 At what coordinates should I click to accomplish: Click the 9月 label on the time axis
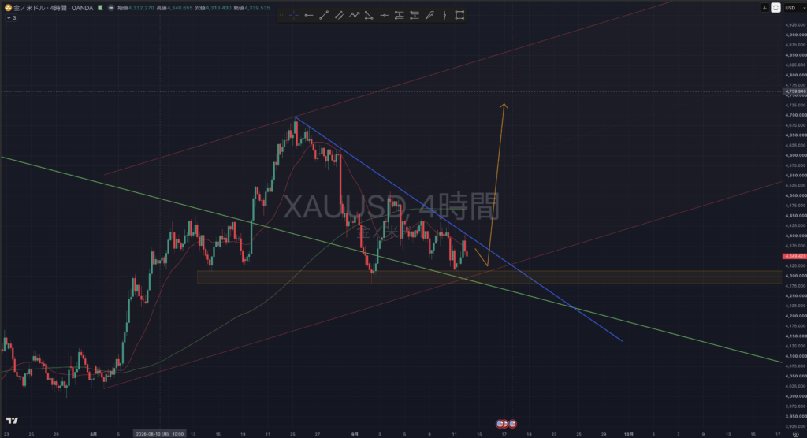[x=355, y=434]
